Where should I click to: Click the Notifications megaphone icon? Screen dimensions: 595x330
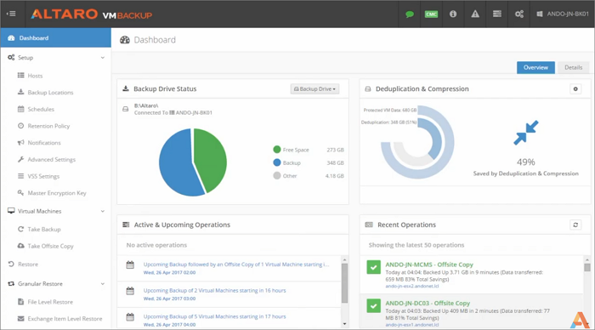(x=21, y=142)
